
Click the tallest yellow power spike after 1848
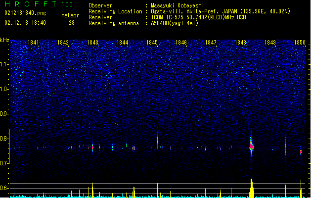coord(252,188)
